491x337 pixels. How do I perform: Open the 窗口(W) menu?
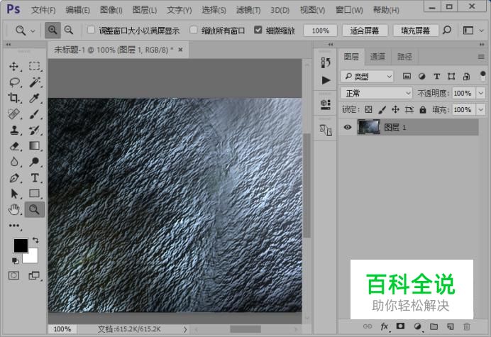coord(349,10)
